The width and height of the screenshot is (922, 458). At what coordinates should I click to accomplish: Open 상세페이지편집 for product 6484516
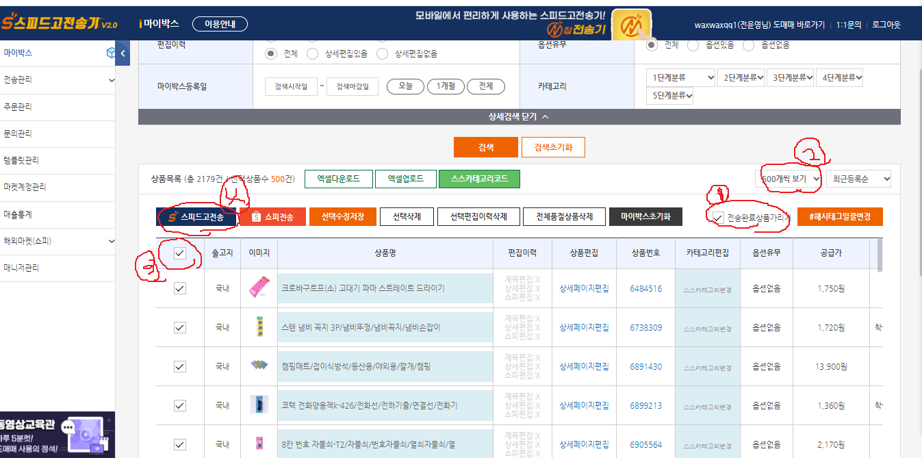point(584,289)
